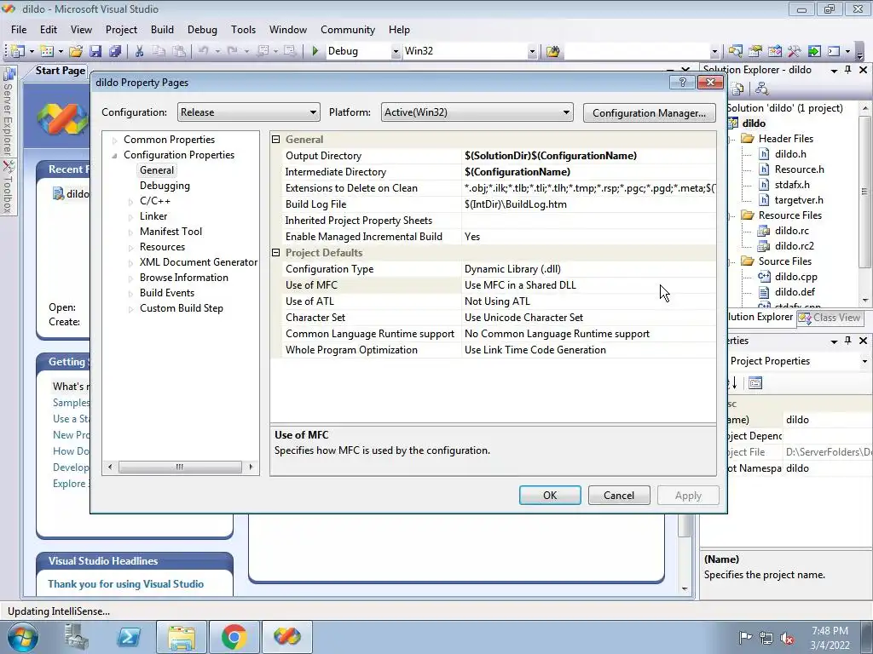Open Solution Explorer from the toolbar icon

(735, 51)
